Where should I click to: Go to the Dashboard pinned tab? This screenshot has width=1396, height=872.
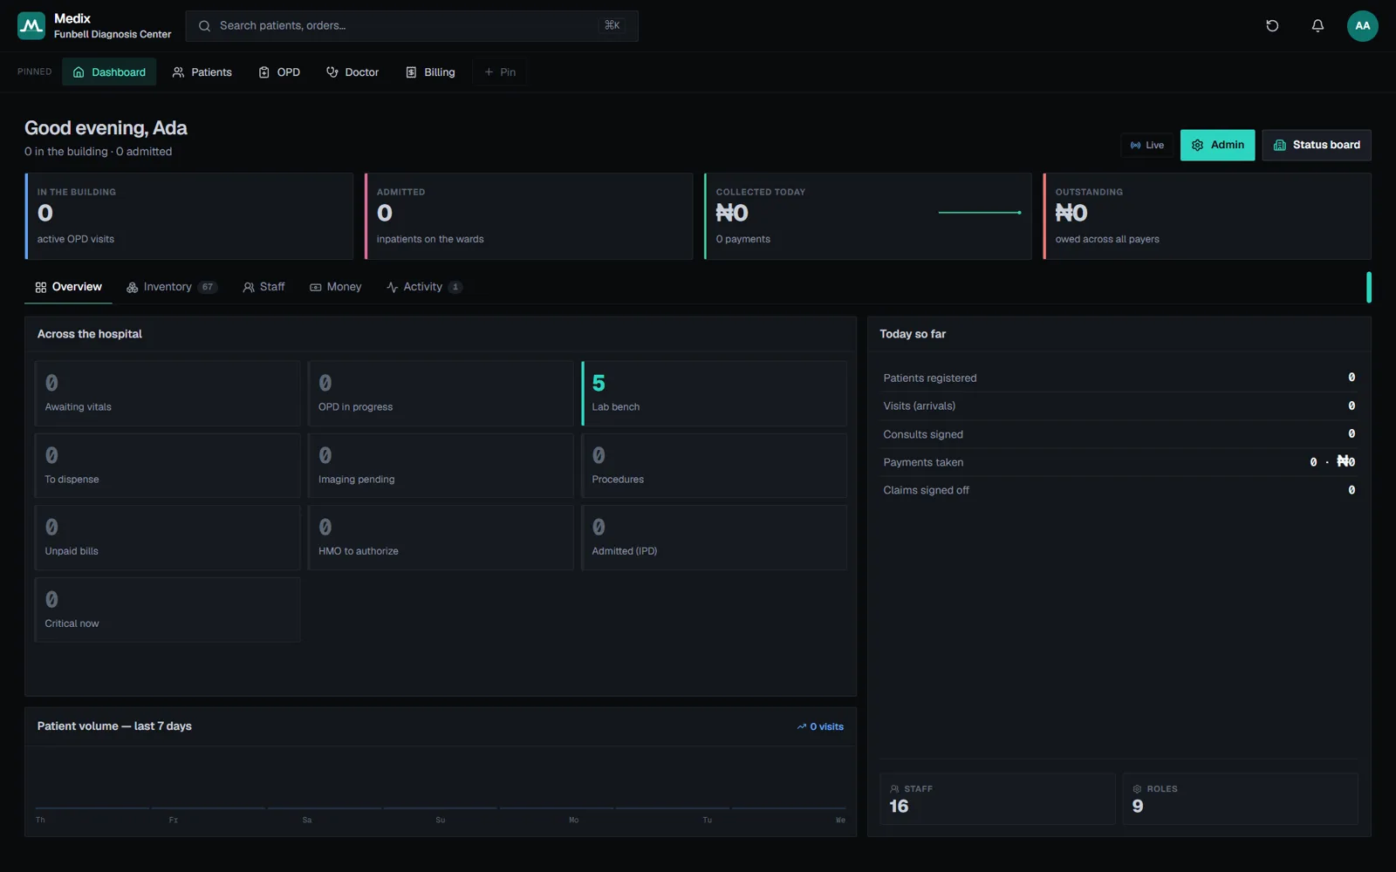click(109, 72)
